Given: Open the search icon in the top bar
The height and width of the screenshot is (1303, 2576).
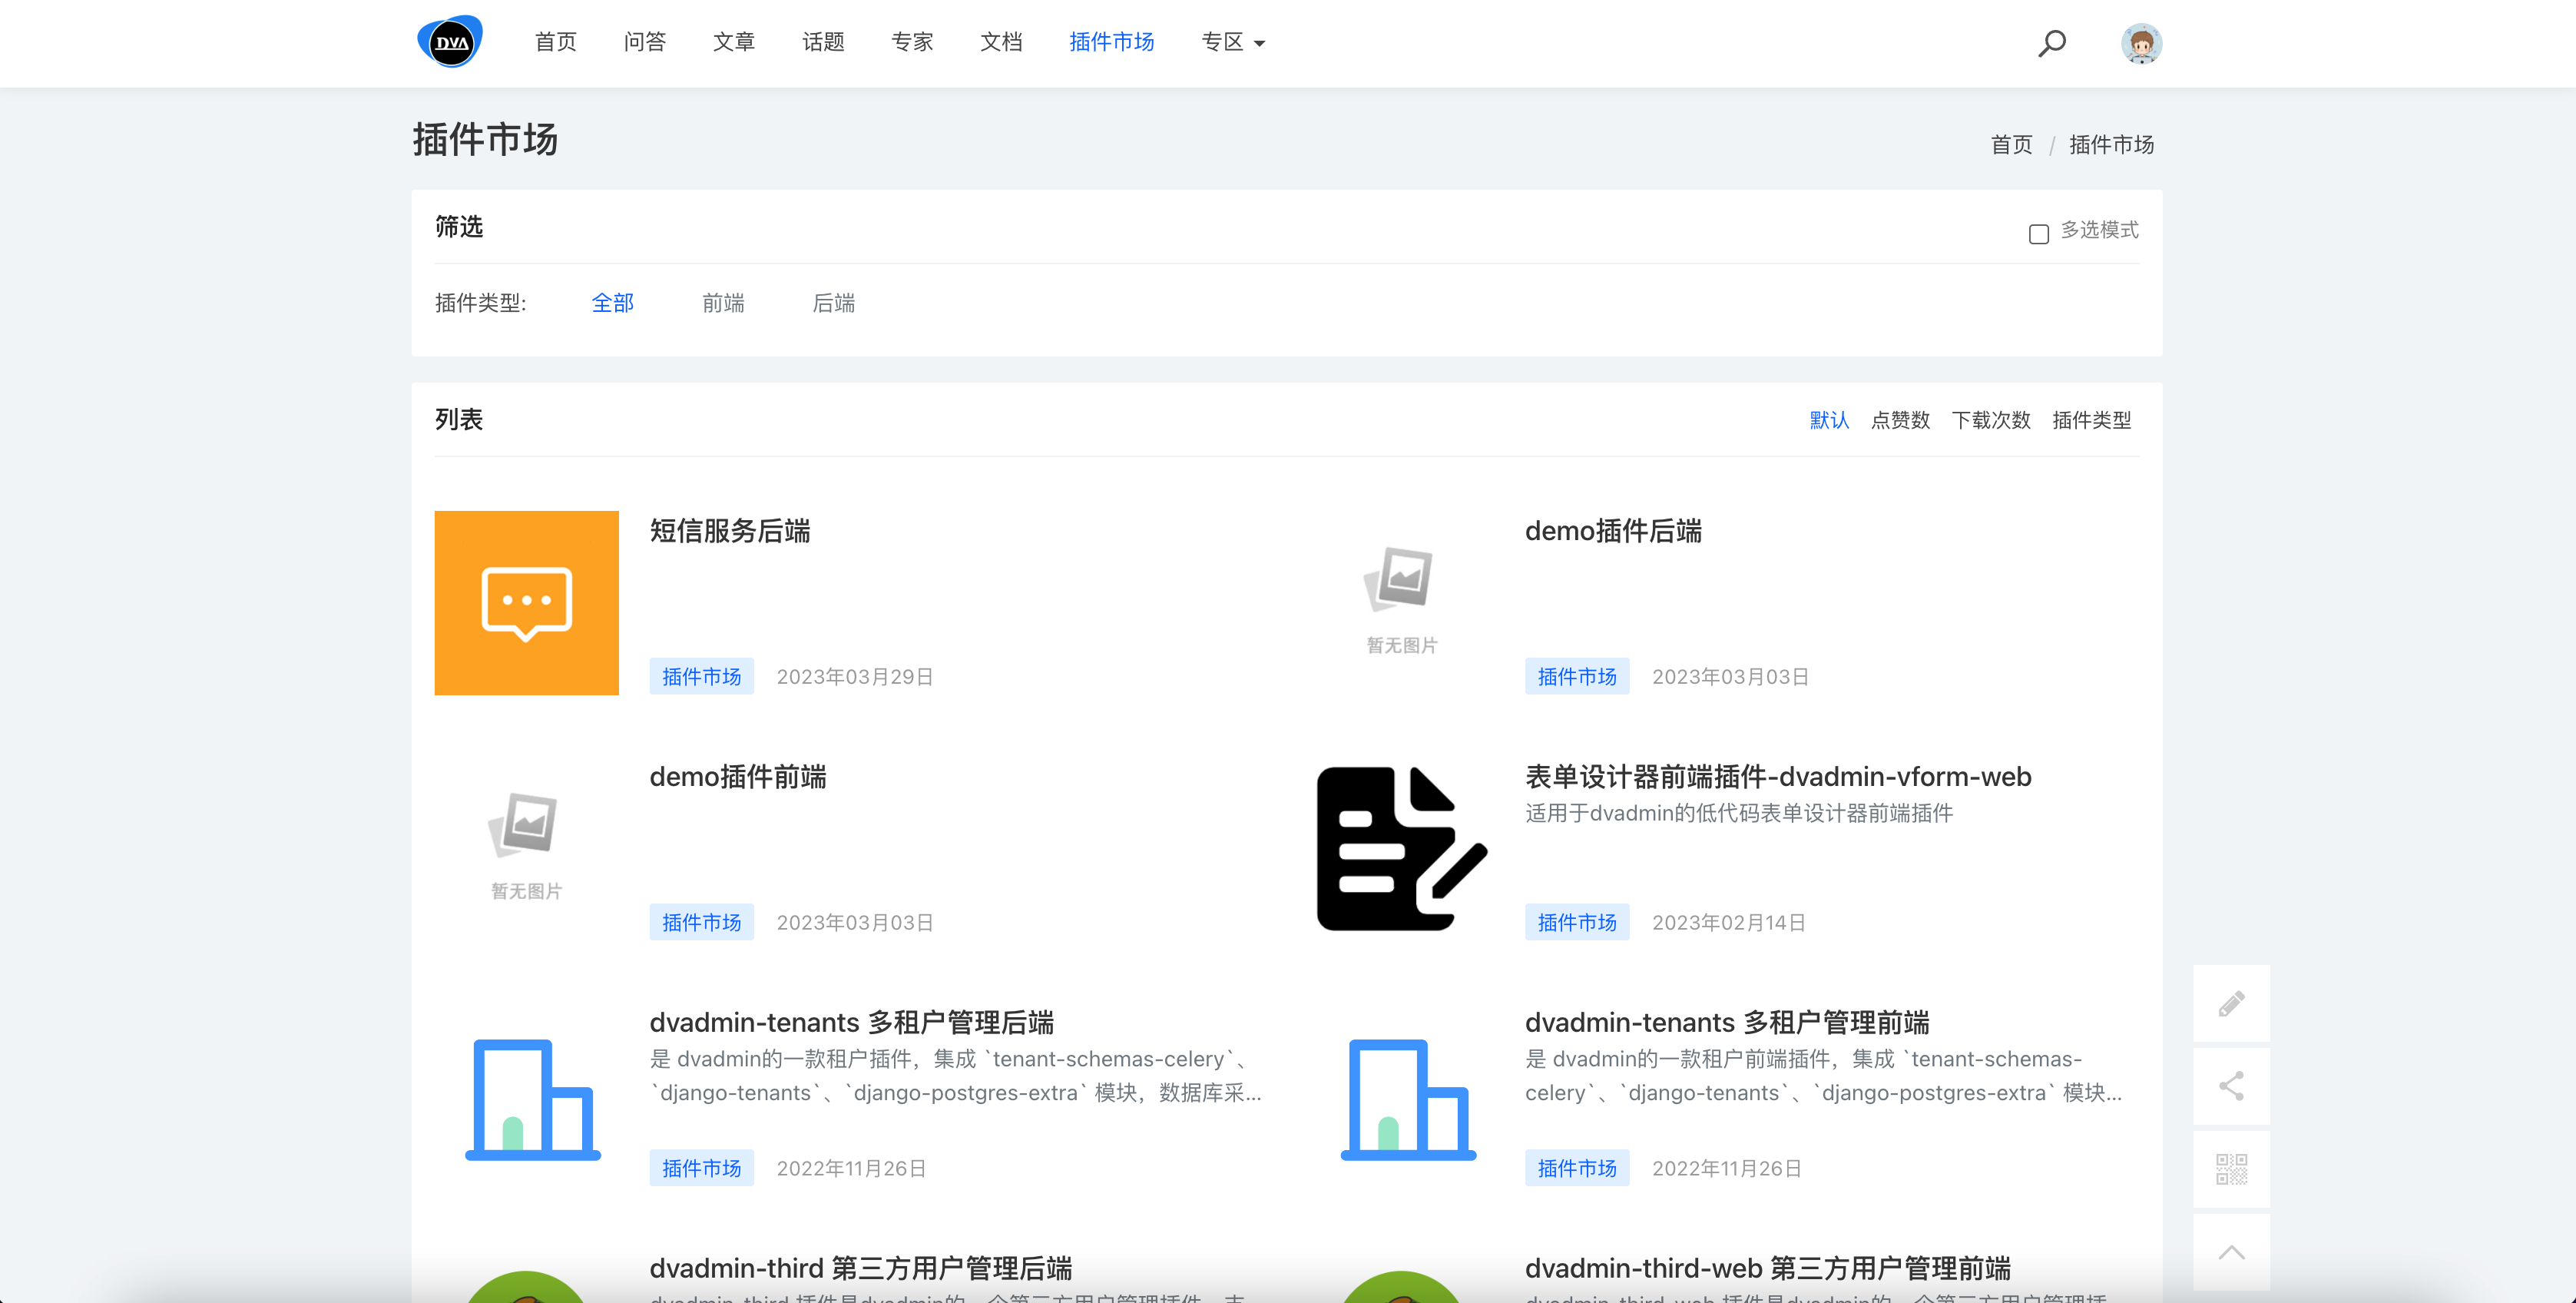Looking at the screenshot, I should click(x=2051, y=43).
